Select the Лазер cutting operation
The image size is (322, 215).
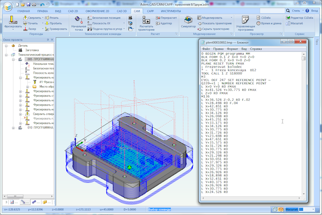pyautogui.click(x=31, y=29)
